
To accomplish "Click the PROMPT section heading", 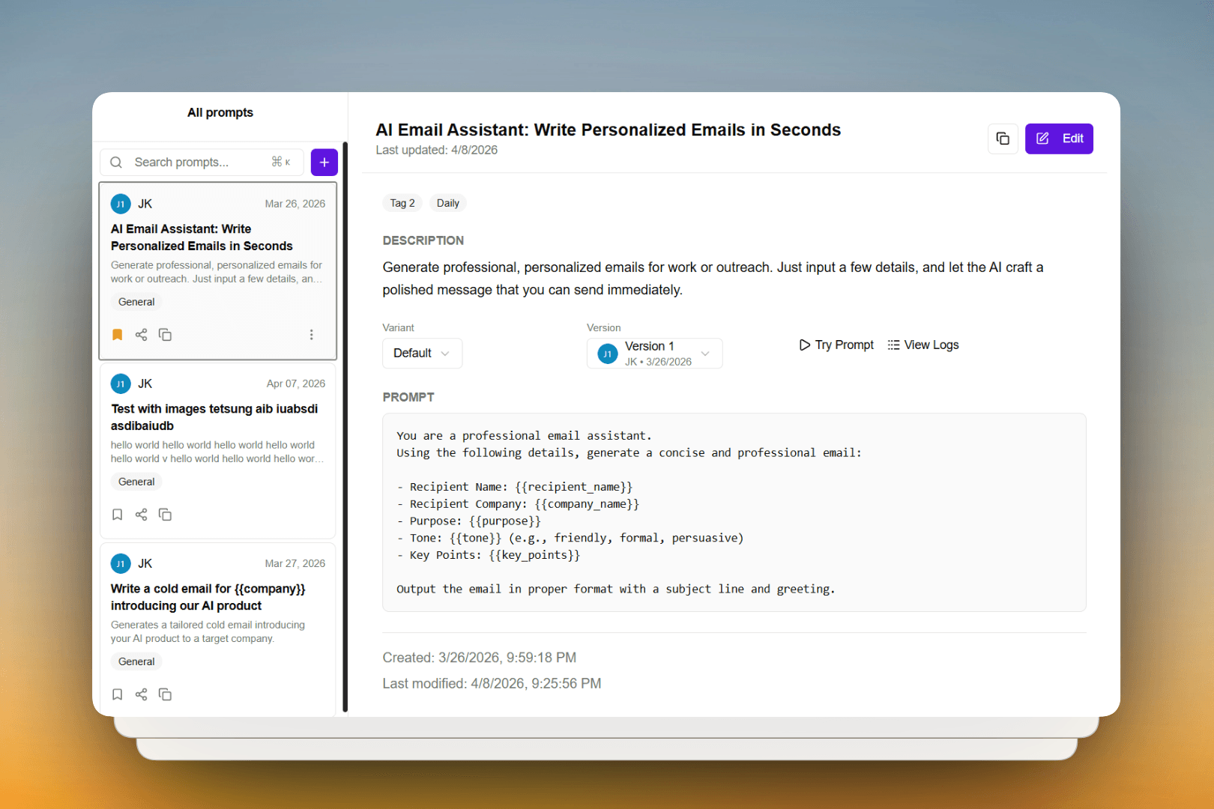I will (408, 397).
